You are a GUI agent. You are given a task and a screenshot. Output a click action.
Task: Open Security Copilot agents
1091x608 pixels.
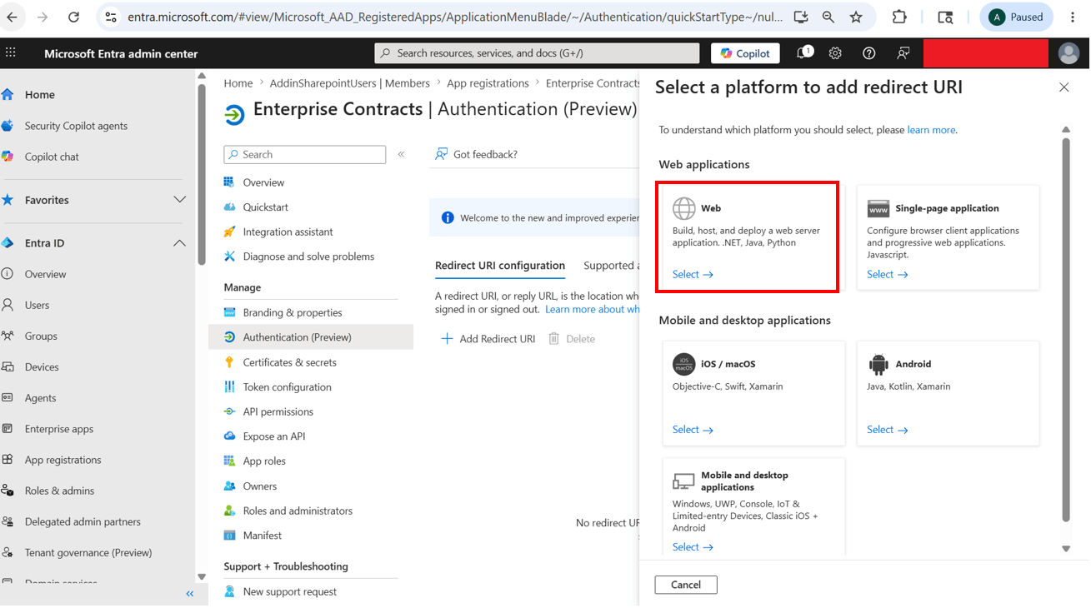pos(76,126)
